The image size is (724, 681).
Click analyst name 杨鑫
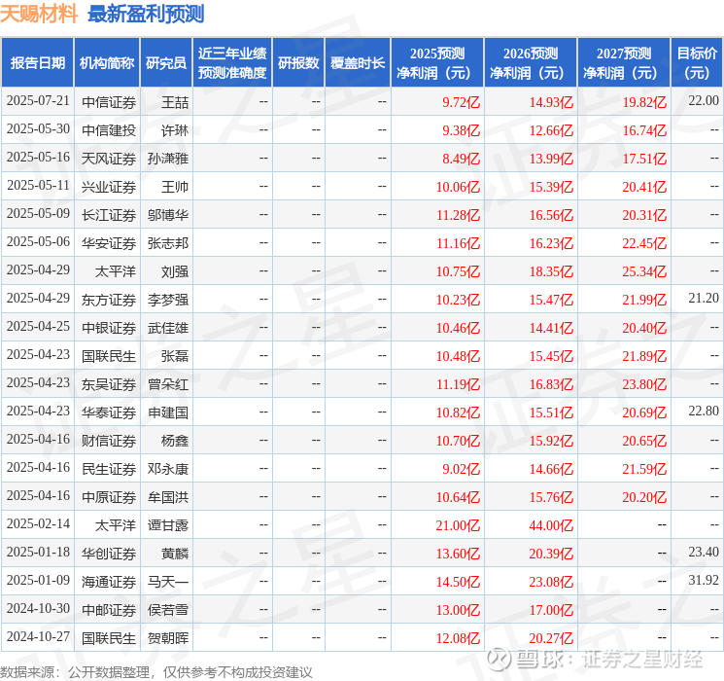tap(175, 441)
